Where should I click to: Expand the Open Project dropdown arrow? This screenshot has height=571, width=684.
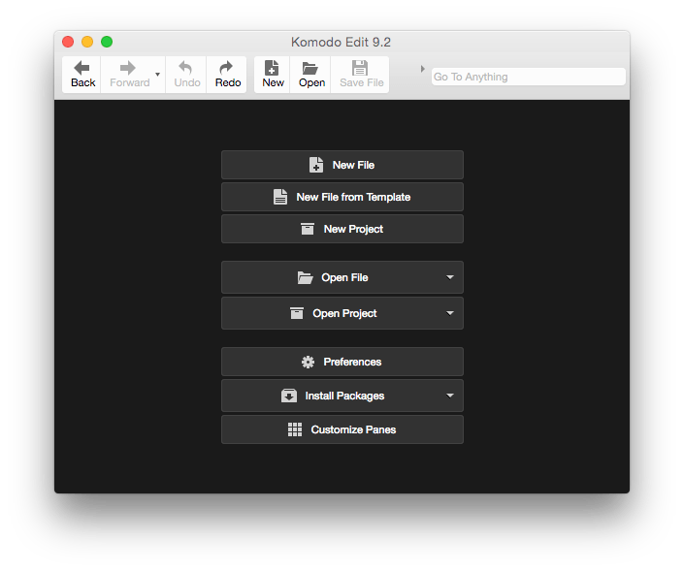(450, 313)
